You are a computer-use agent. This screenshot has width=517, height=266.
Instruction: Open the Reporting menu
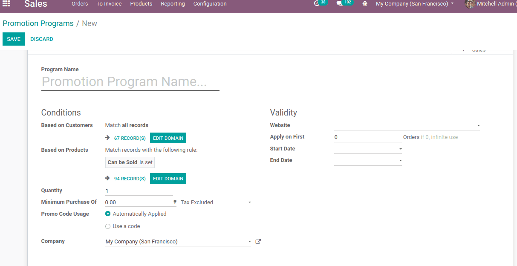coord(173,4)
